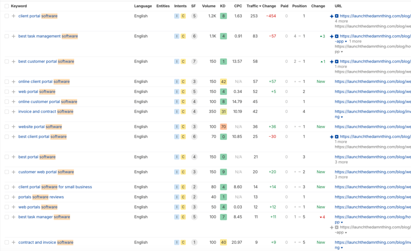Expand the 'ng' URL dropdown in 'contract and invoice software' row
The image size is (411, 251).
(342, 248)
